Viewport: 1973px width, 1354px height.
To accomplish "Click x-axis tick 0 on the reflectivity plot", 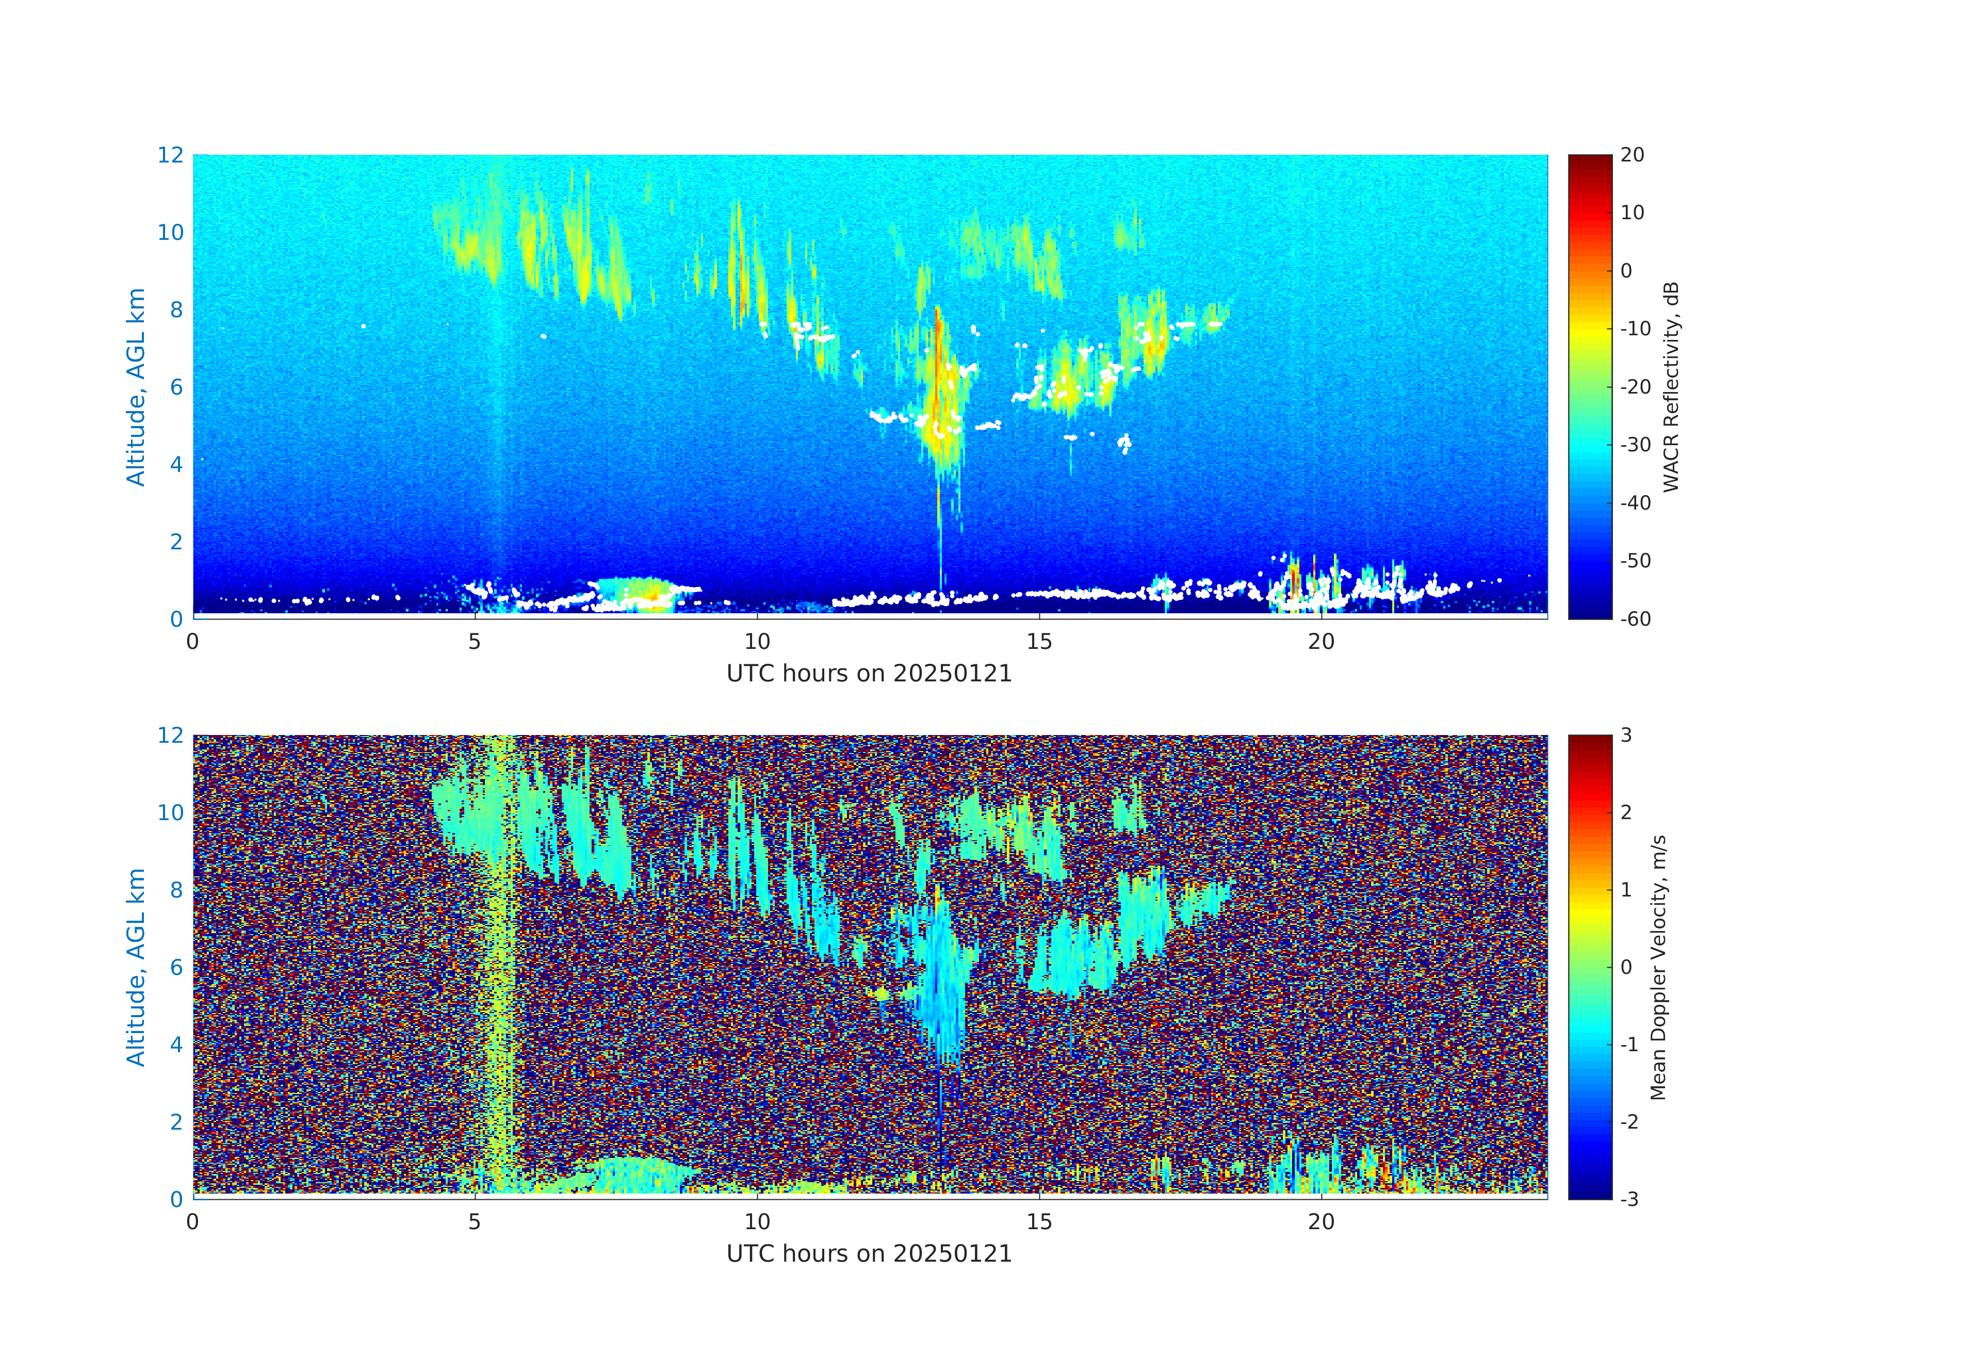I will click(193, 642).
